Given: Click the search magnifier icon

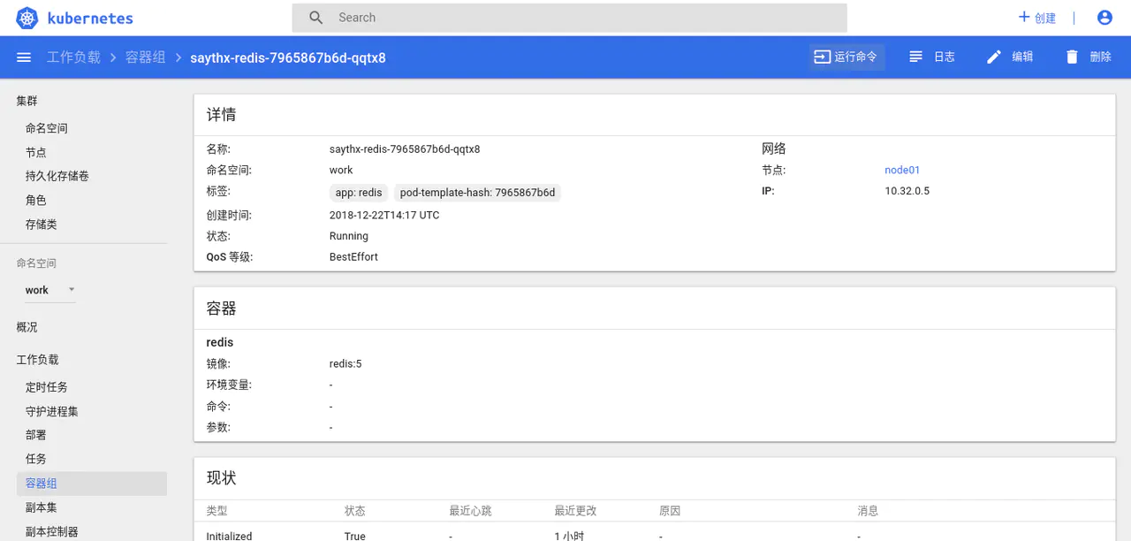Looking at the screenshot, I should pos(316,18).
